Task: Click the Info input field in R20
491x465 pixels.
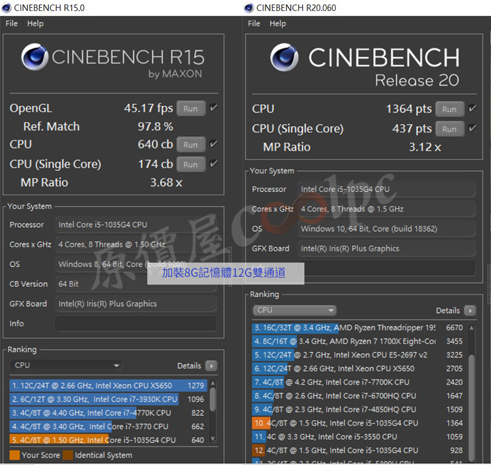Action: click(x=387, y=268)
